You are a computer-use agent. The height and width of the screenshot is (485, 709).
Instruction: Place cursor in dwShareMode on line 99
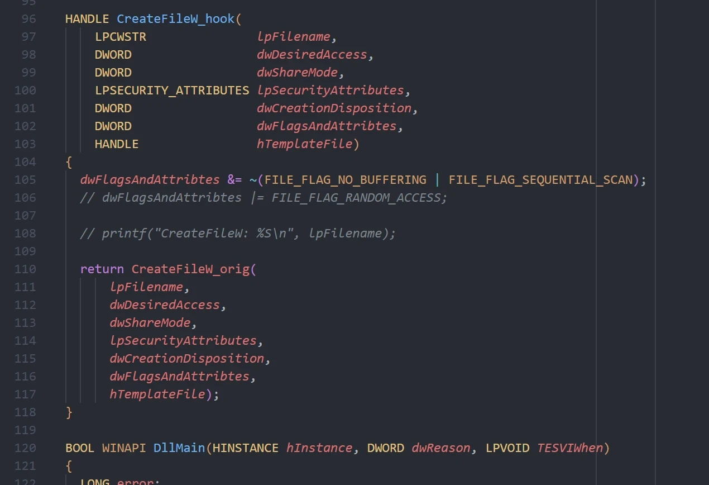tap(298, 73)
